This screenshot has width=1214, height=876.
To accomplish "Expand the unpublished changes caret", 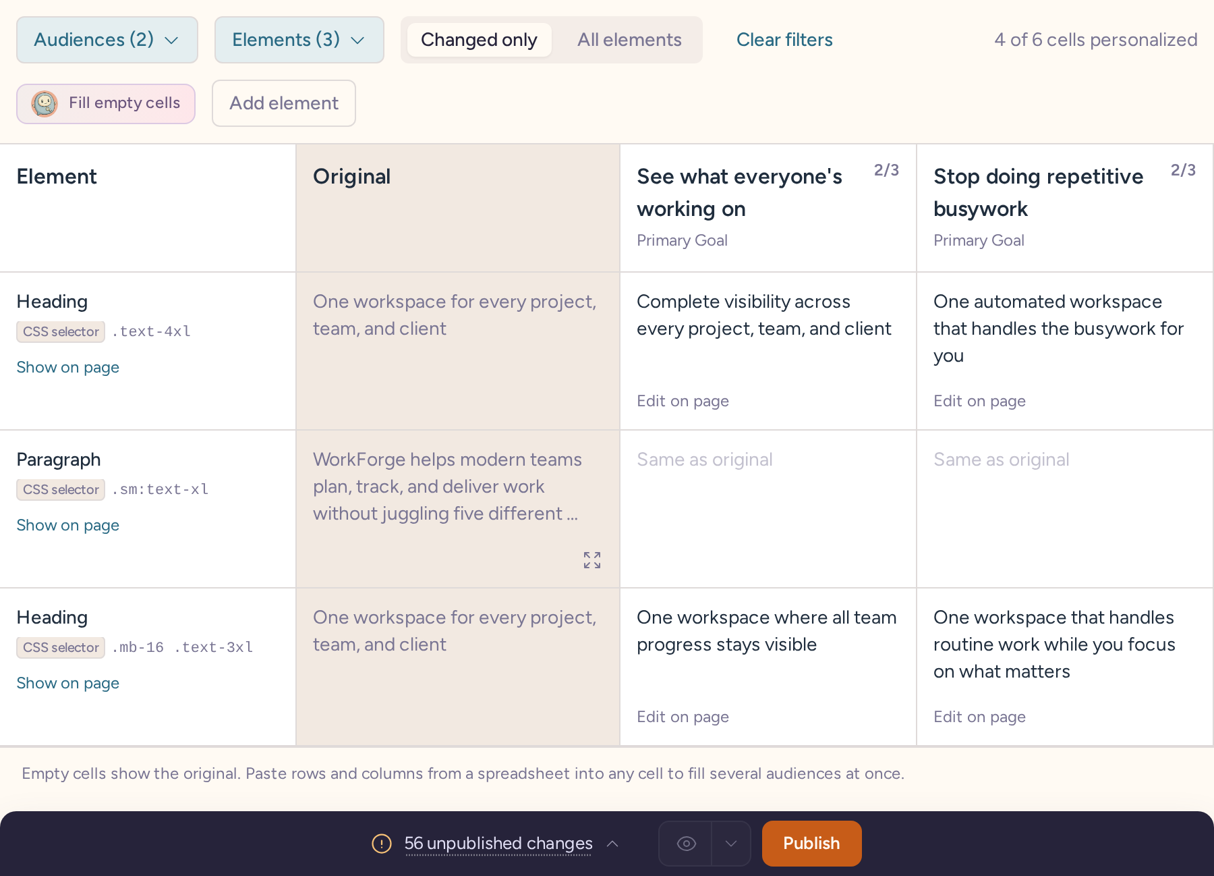I will tap(612, 844).
